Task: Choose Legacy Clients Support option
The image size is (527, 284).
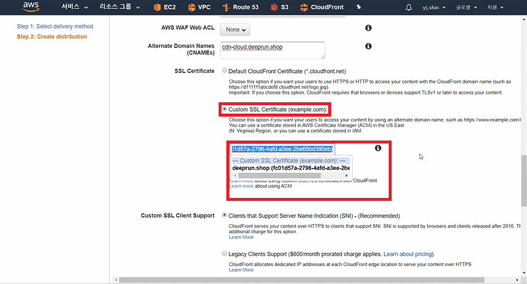Action: pyautogui.click(x=225, y=254)
